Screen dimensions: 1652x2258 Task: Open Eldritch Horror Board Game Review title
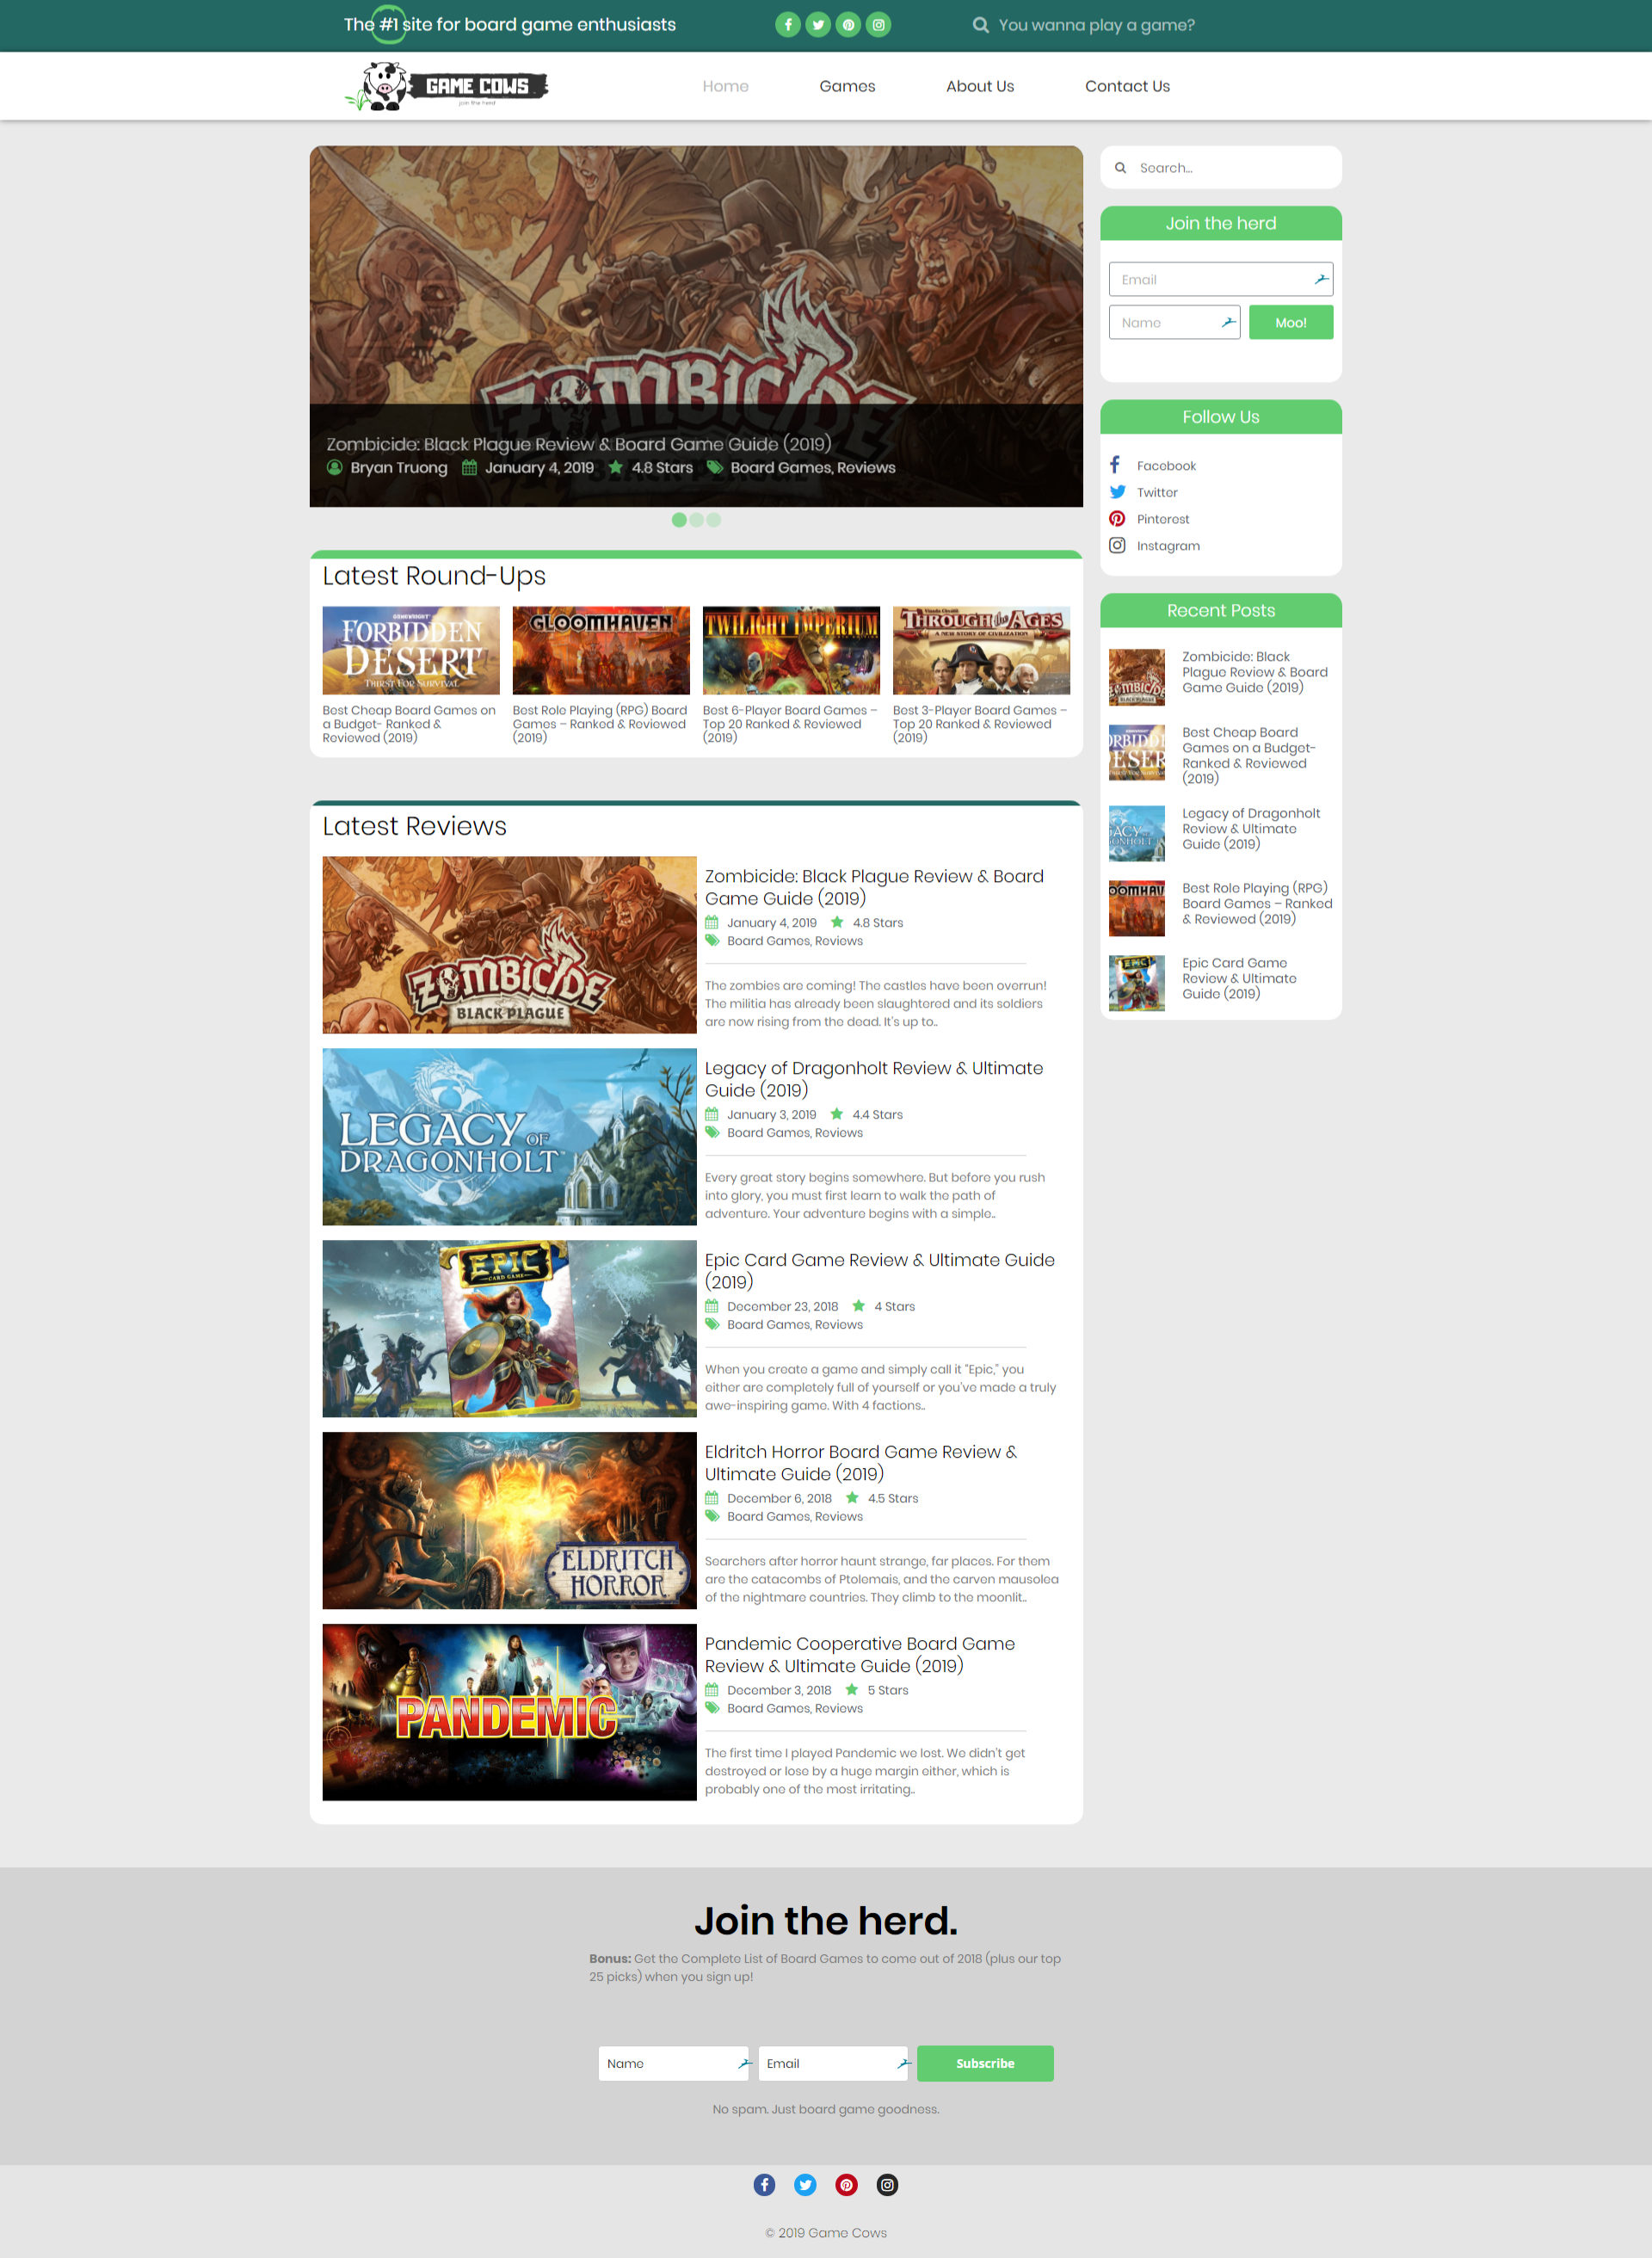[861, 1463]
